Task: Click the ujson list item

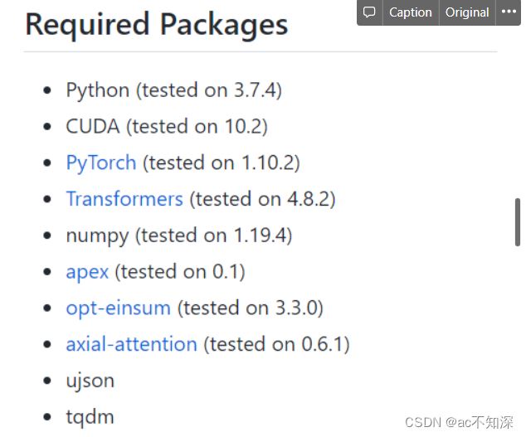Action: 90,381
